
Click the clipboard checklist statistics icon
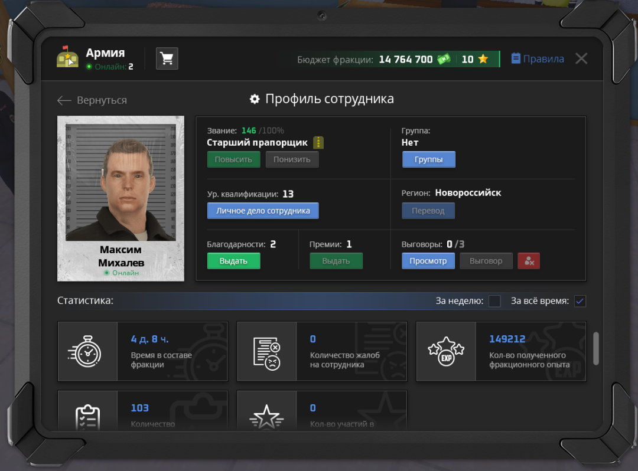[x=87, y=417]
